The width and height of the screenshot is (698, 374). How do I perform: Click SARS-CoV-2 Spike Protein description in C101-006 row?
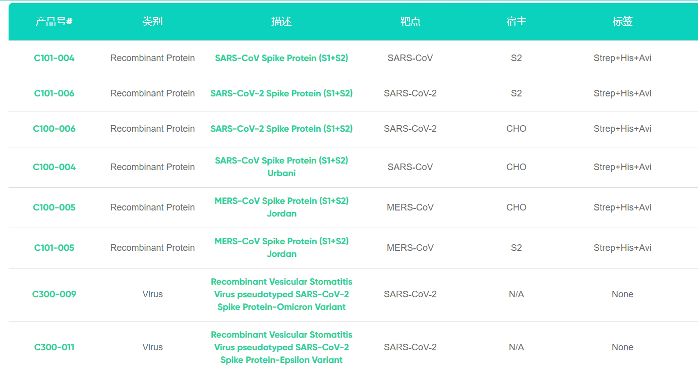click(x=281, y=93)
